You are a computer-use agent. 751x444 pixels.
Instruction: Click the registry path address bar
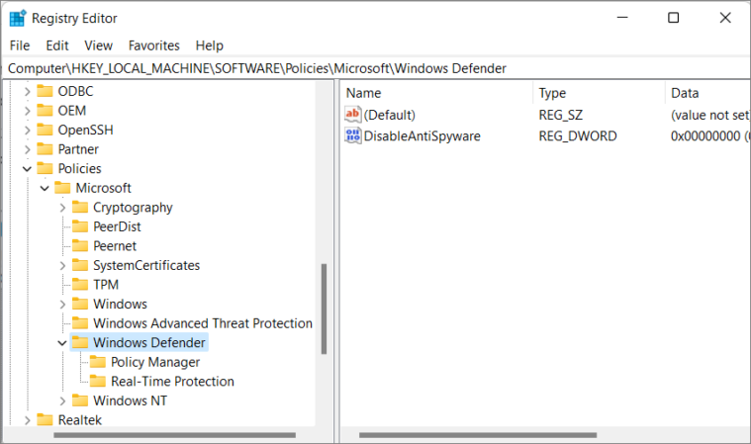point(376,68)
